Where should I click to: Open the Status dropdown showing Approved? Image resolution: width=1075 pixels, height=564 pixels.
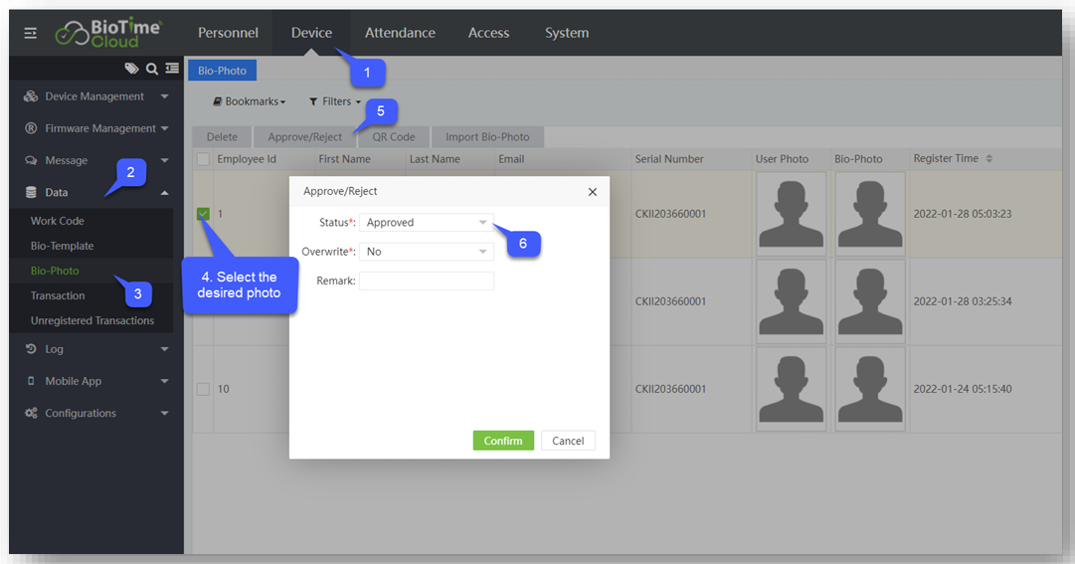[426, 223]
